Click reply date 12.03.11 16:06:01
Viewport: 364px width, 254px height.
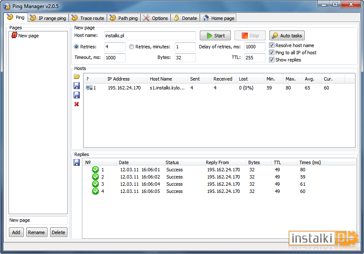[140, 170]
